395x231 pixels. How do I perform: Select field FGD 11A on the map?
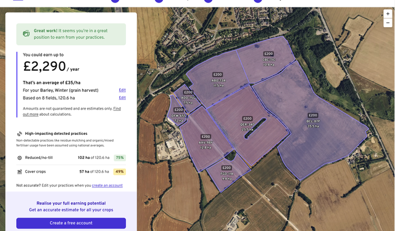click(x=227, y=174)
